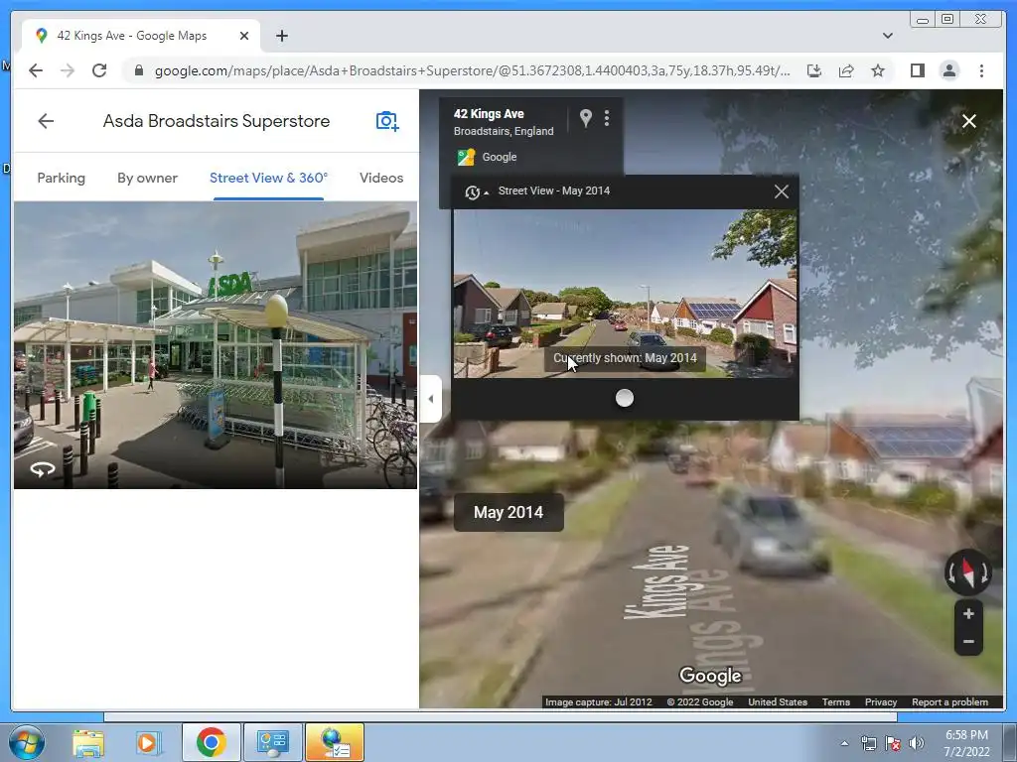Reload the Google Maps page
1017x762 pixels.
99,70
